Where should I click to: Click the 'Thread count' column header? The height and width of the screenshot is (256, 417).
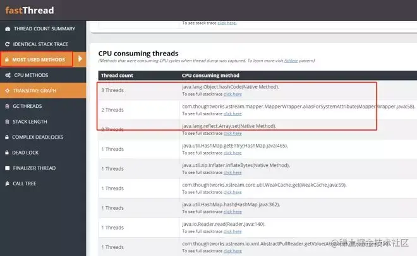(117, 76)
